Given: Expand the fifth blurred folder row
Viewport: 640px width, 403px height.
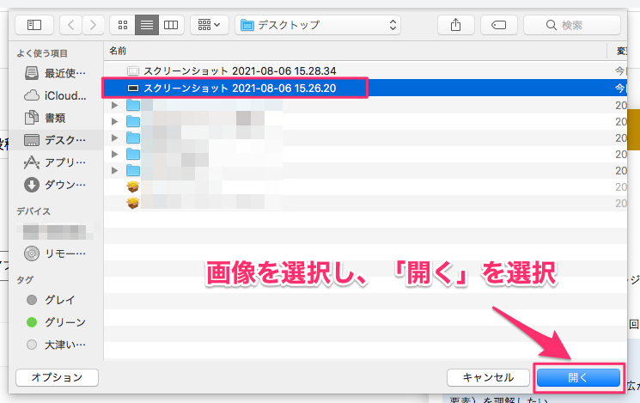Looking at the screenshot, I should click(115, 171).
